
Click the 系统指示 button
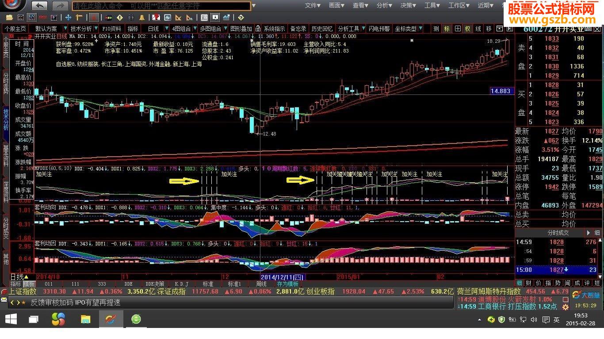(274, 29)
